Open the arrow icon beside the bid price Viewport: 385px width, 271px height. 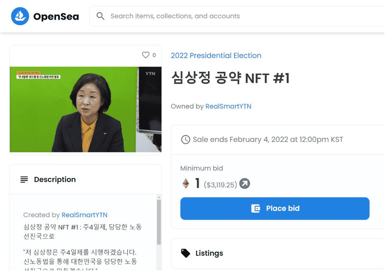245,183
